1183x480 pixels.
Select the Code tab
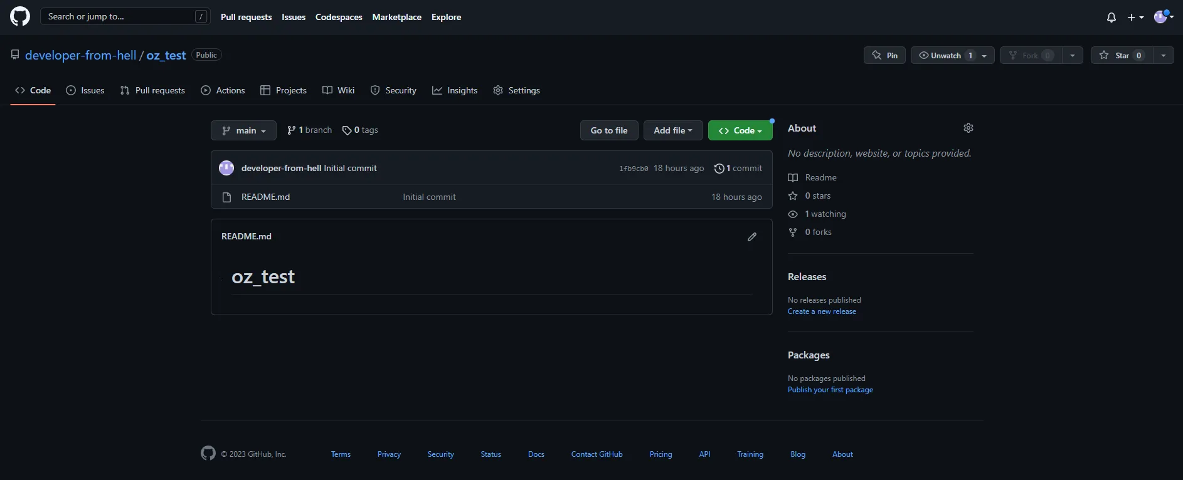pyautogui.click(x=33, y=90)
